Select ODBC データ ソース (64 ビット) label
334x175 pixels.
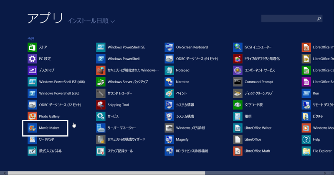click(197, 58)
